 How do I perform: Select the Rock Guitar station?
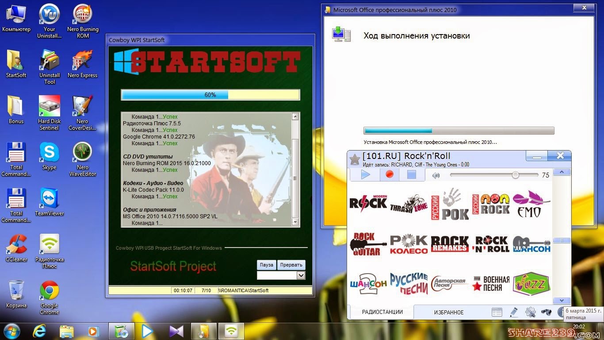368,244
